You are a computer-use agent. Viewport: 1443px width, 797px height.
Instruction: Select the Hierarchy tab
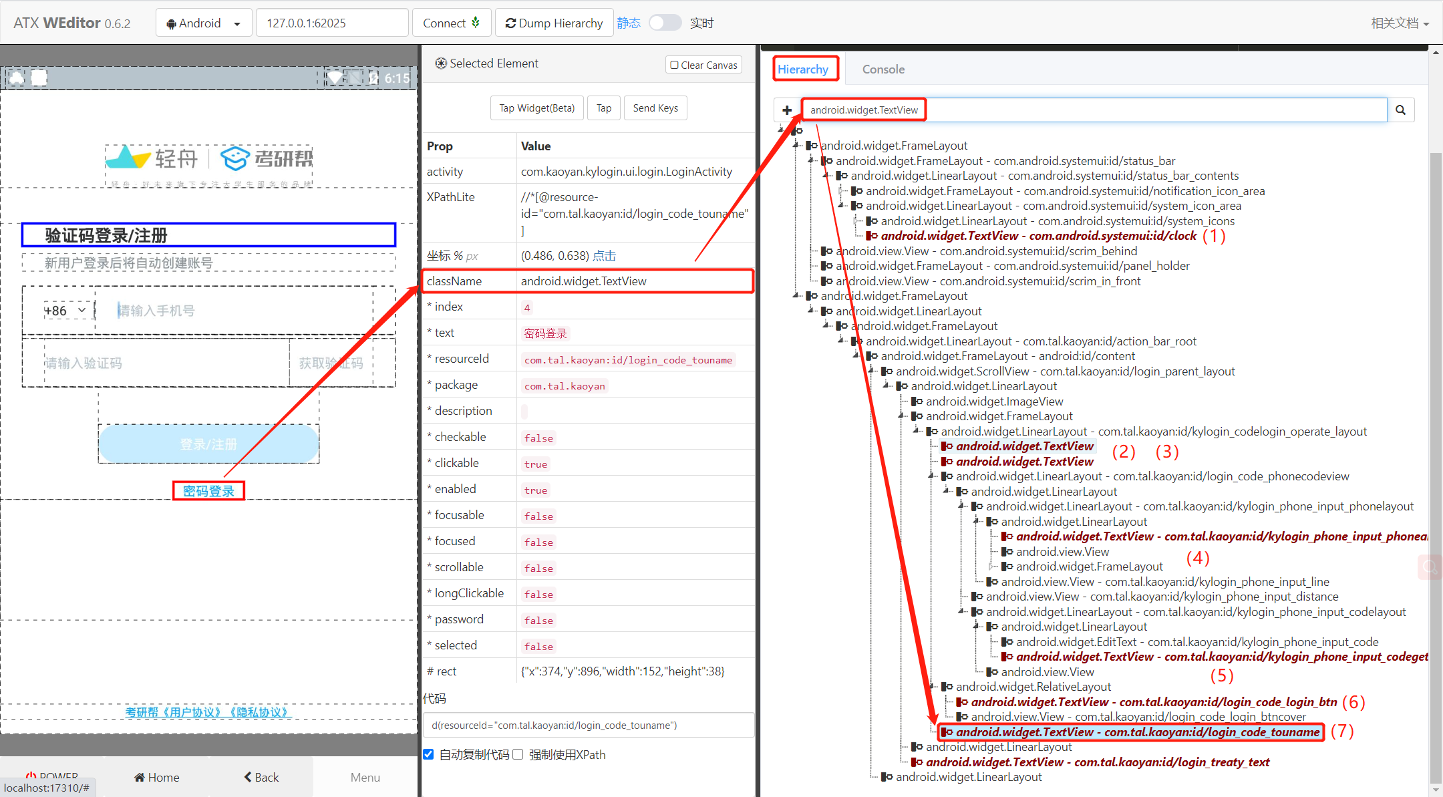(804, 69)
